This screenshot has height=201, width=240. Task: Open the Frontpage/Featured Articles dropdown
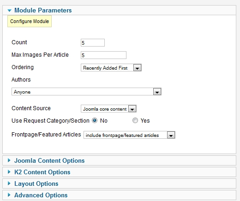(x=129, y=135)
